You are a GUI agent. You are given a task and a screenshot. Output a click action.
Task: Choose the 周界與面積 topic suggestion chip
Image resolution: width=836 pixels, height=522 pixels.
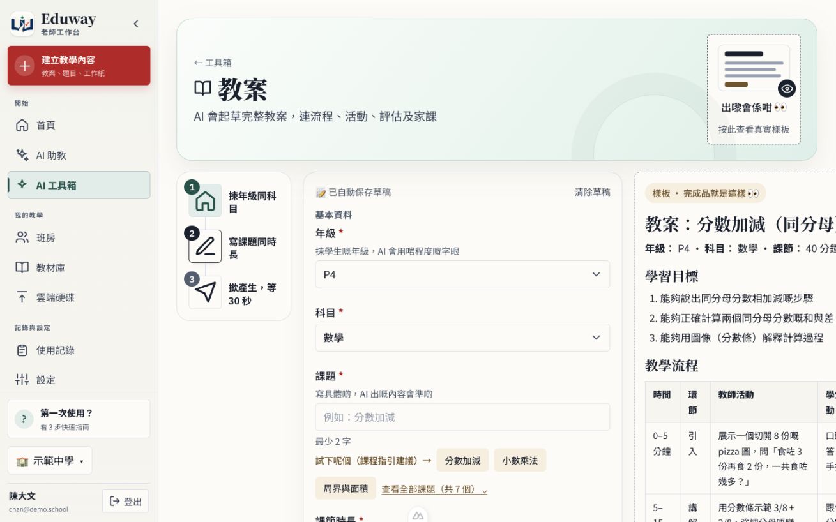pos(346,488)
